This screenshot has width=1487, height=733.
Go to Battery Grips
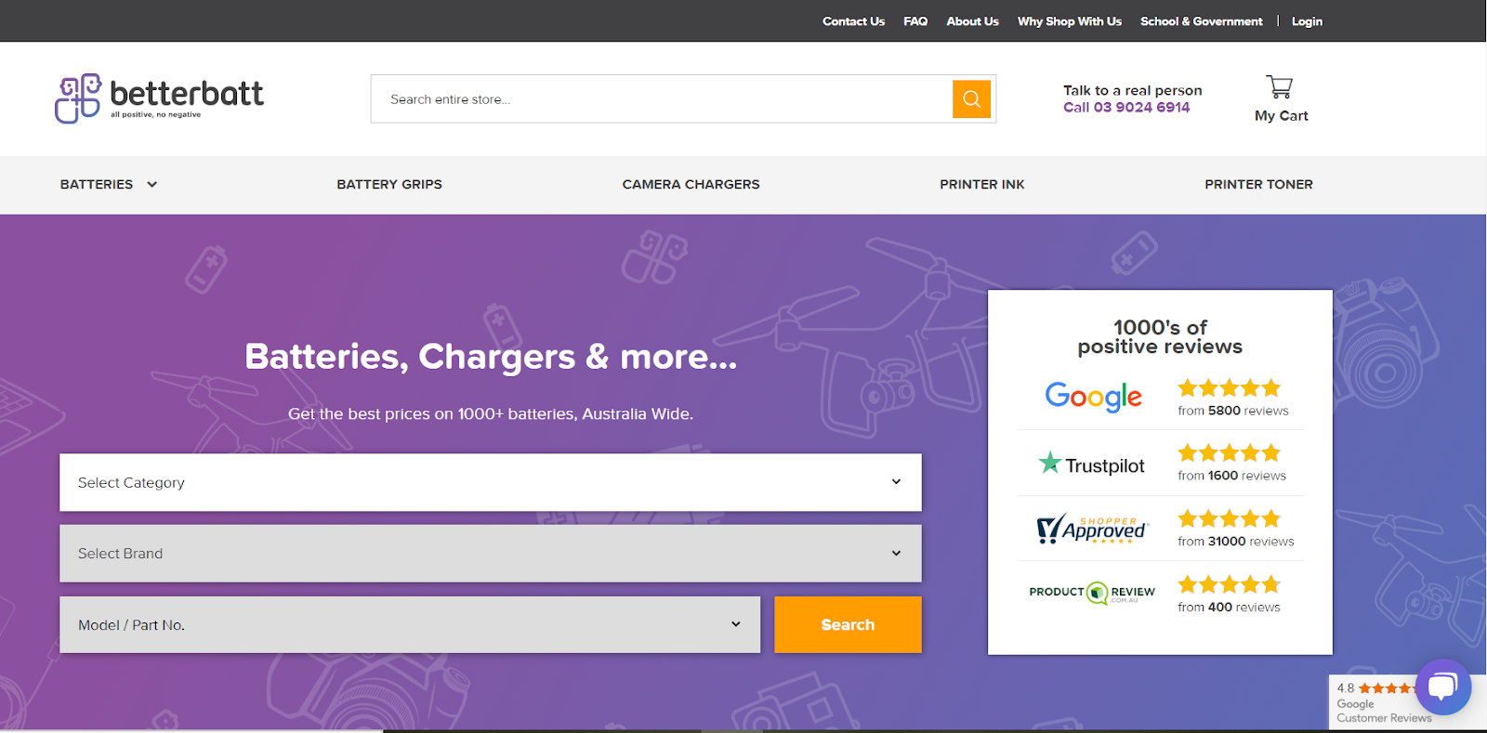click(389, 184)
